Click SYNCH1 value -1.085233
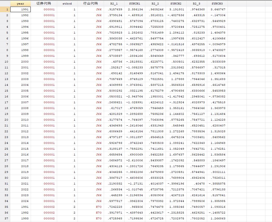The image size is (272, 222). [x=135, y=68]
